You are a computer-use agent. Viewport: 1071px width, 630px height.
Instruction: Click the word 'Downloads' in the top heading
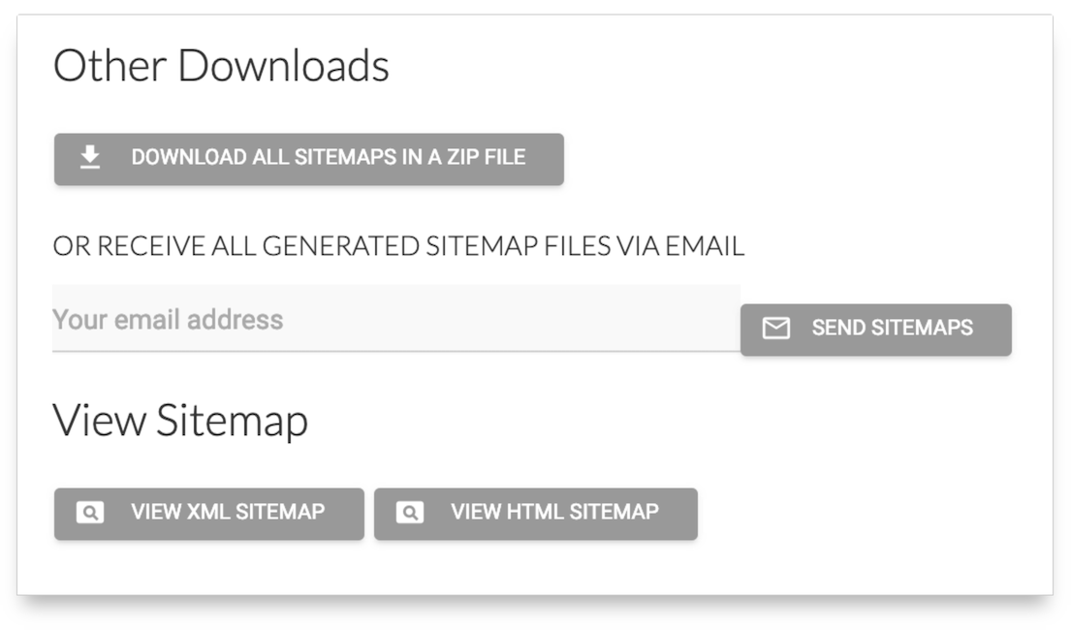coord(283,66)
